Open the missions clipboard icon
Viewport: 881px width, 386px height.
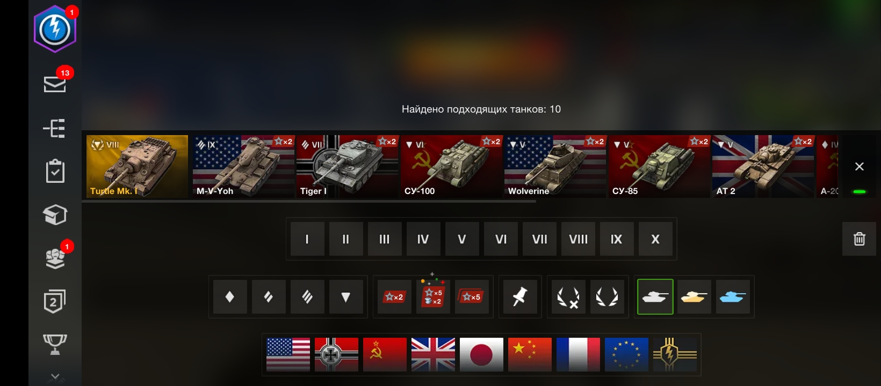tap(55, 171)
